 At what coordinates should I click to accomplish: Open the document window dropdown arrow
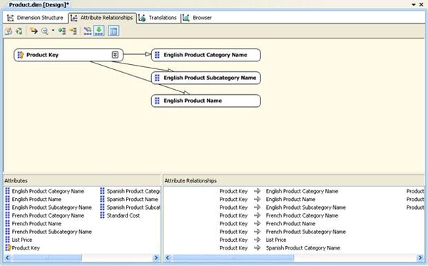(x=414, y=5)
